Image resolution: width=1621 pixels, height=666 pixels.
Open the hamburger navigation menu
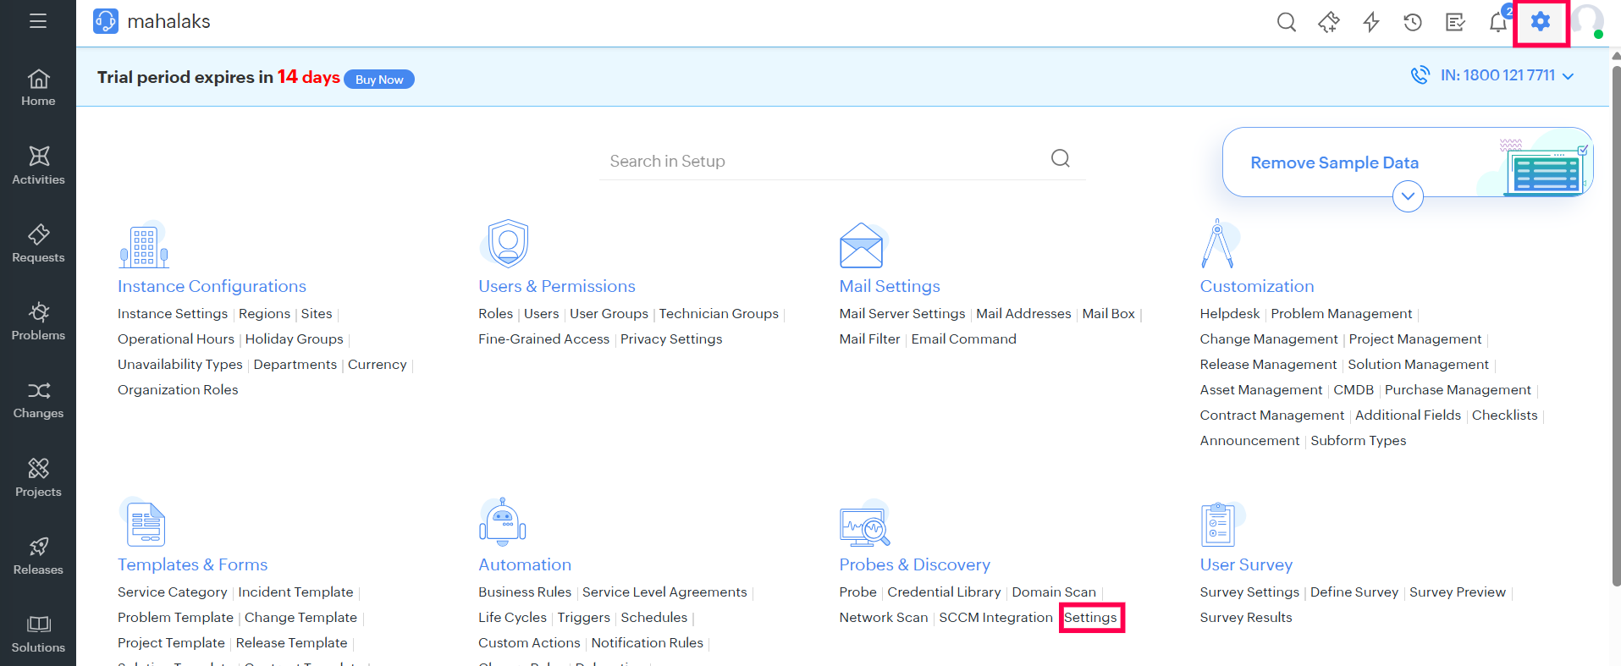coord(38,21)
